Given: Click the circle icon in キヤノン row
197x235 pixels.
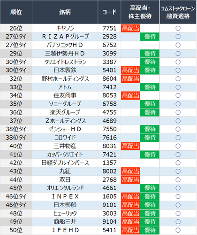Looking at the screenshot, I should tap(178, 28).
